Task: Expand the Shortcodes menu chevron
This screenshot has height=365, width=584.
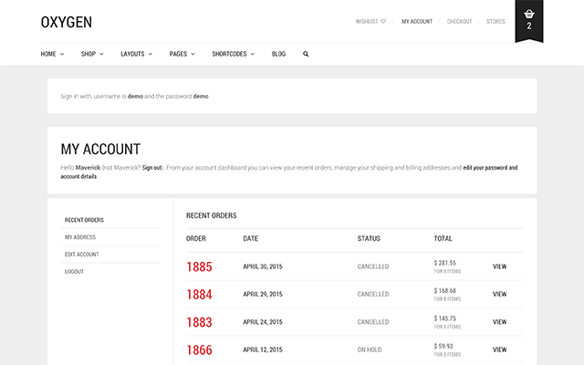Action: (253, 55)
